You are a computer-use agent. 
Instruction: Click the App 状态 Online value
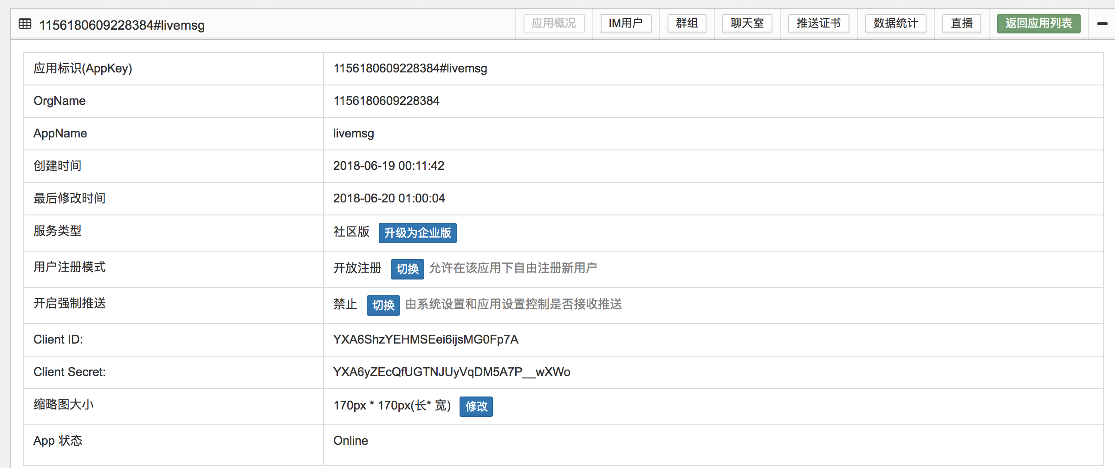point(350,441)
